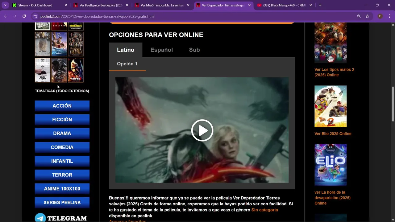View site information icon in address bar
The width and height of the screenshot is (395, 222).
35,16
